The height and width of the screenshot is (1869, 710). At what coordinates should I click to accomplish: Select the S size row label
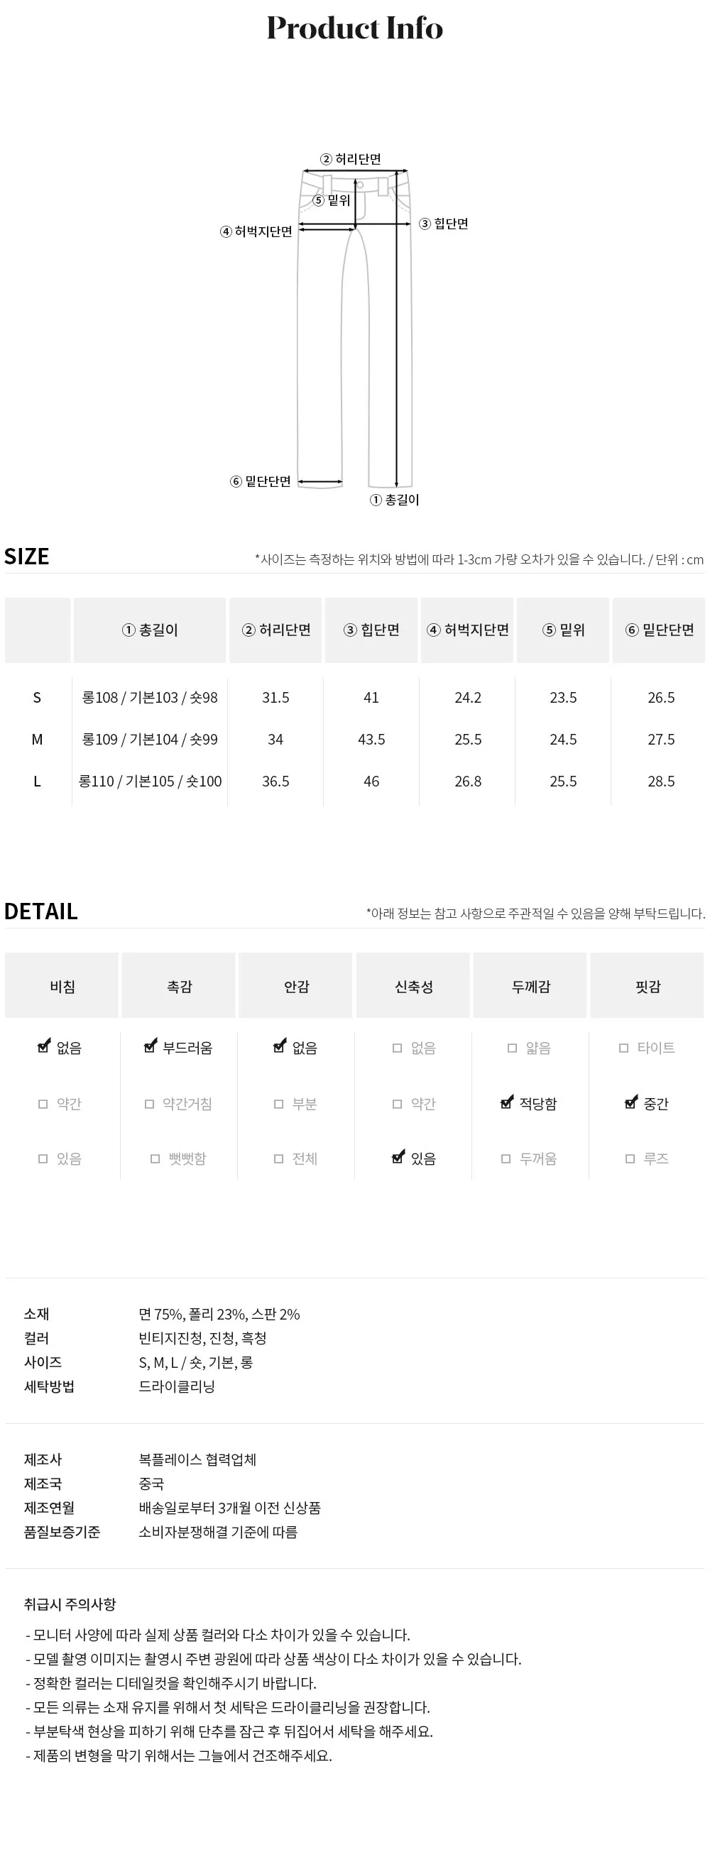click(x=37, y=697)
